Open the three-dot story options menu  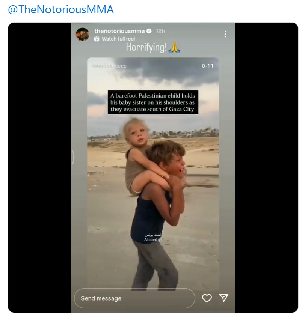[225, 34]
